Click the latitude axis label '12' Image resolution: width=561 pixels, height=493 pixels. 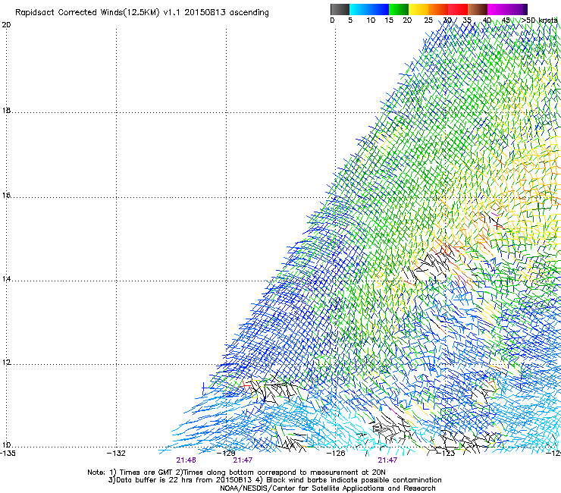click(x=6, y=363)
